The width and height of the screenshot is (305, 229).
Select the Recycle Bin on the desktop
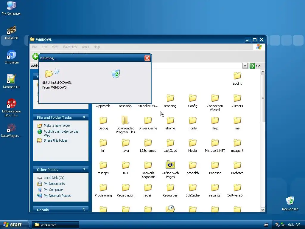click(290, 203)
